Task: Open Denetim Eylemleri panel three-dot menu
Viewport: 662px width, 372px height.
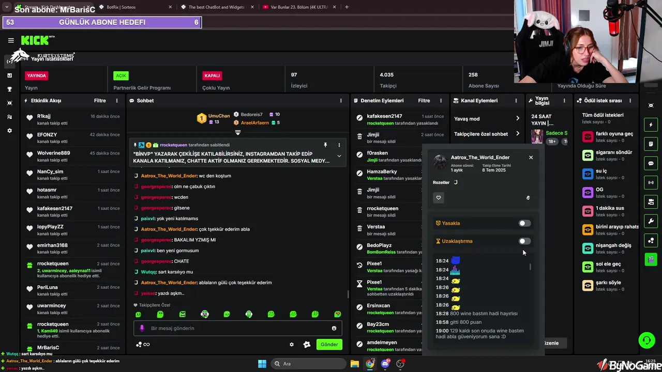Action: pyautogui.click(x=441, y=101)
